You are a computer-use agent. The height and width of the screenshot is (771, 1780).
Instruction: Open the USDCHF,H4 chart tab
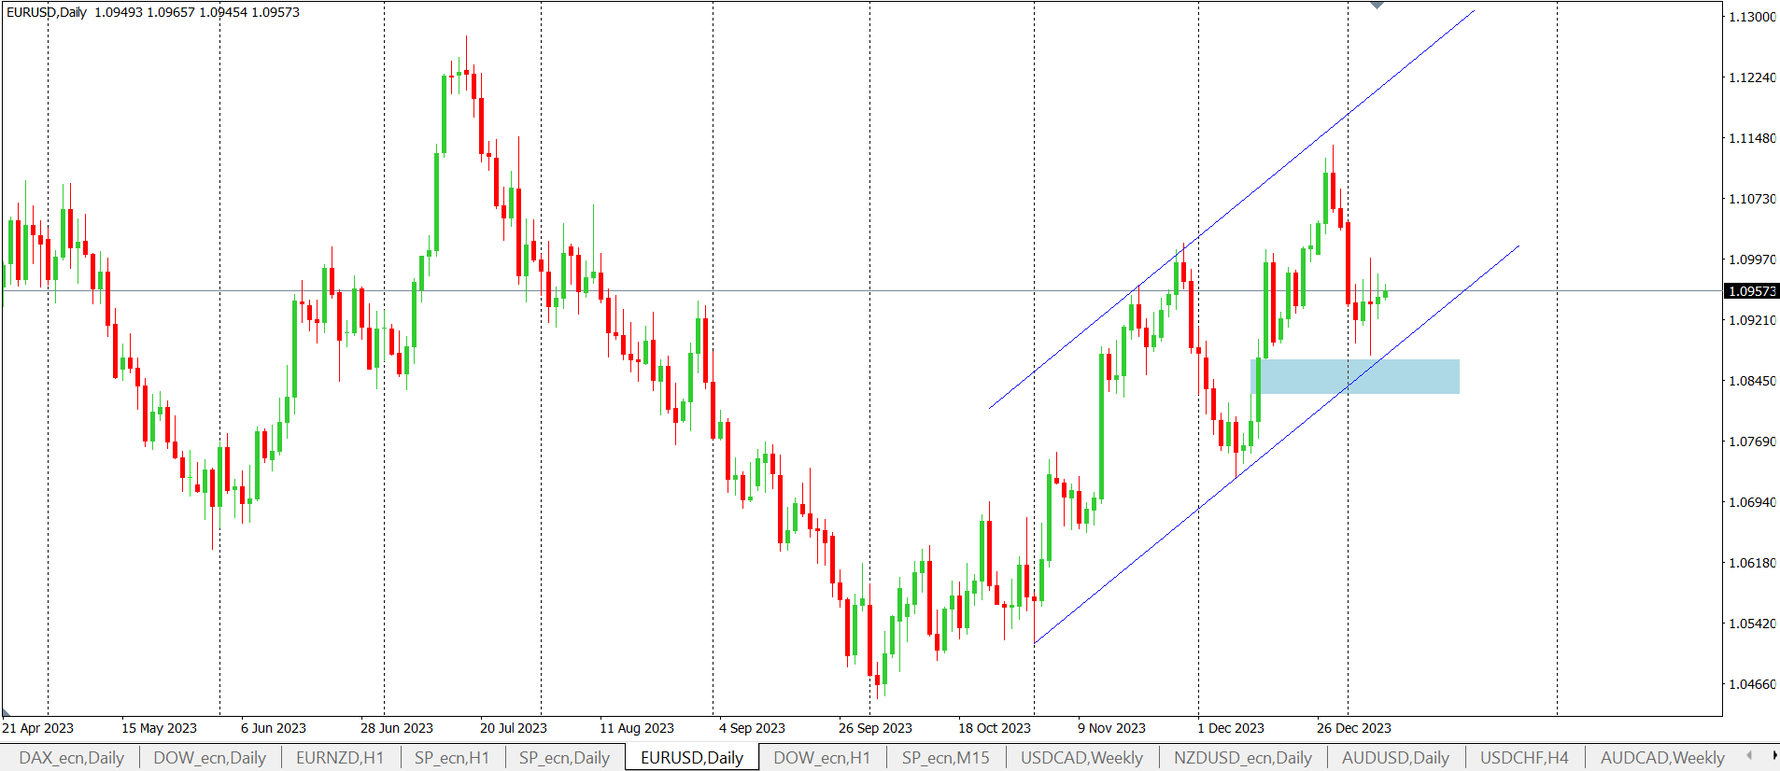1524,758
